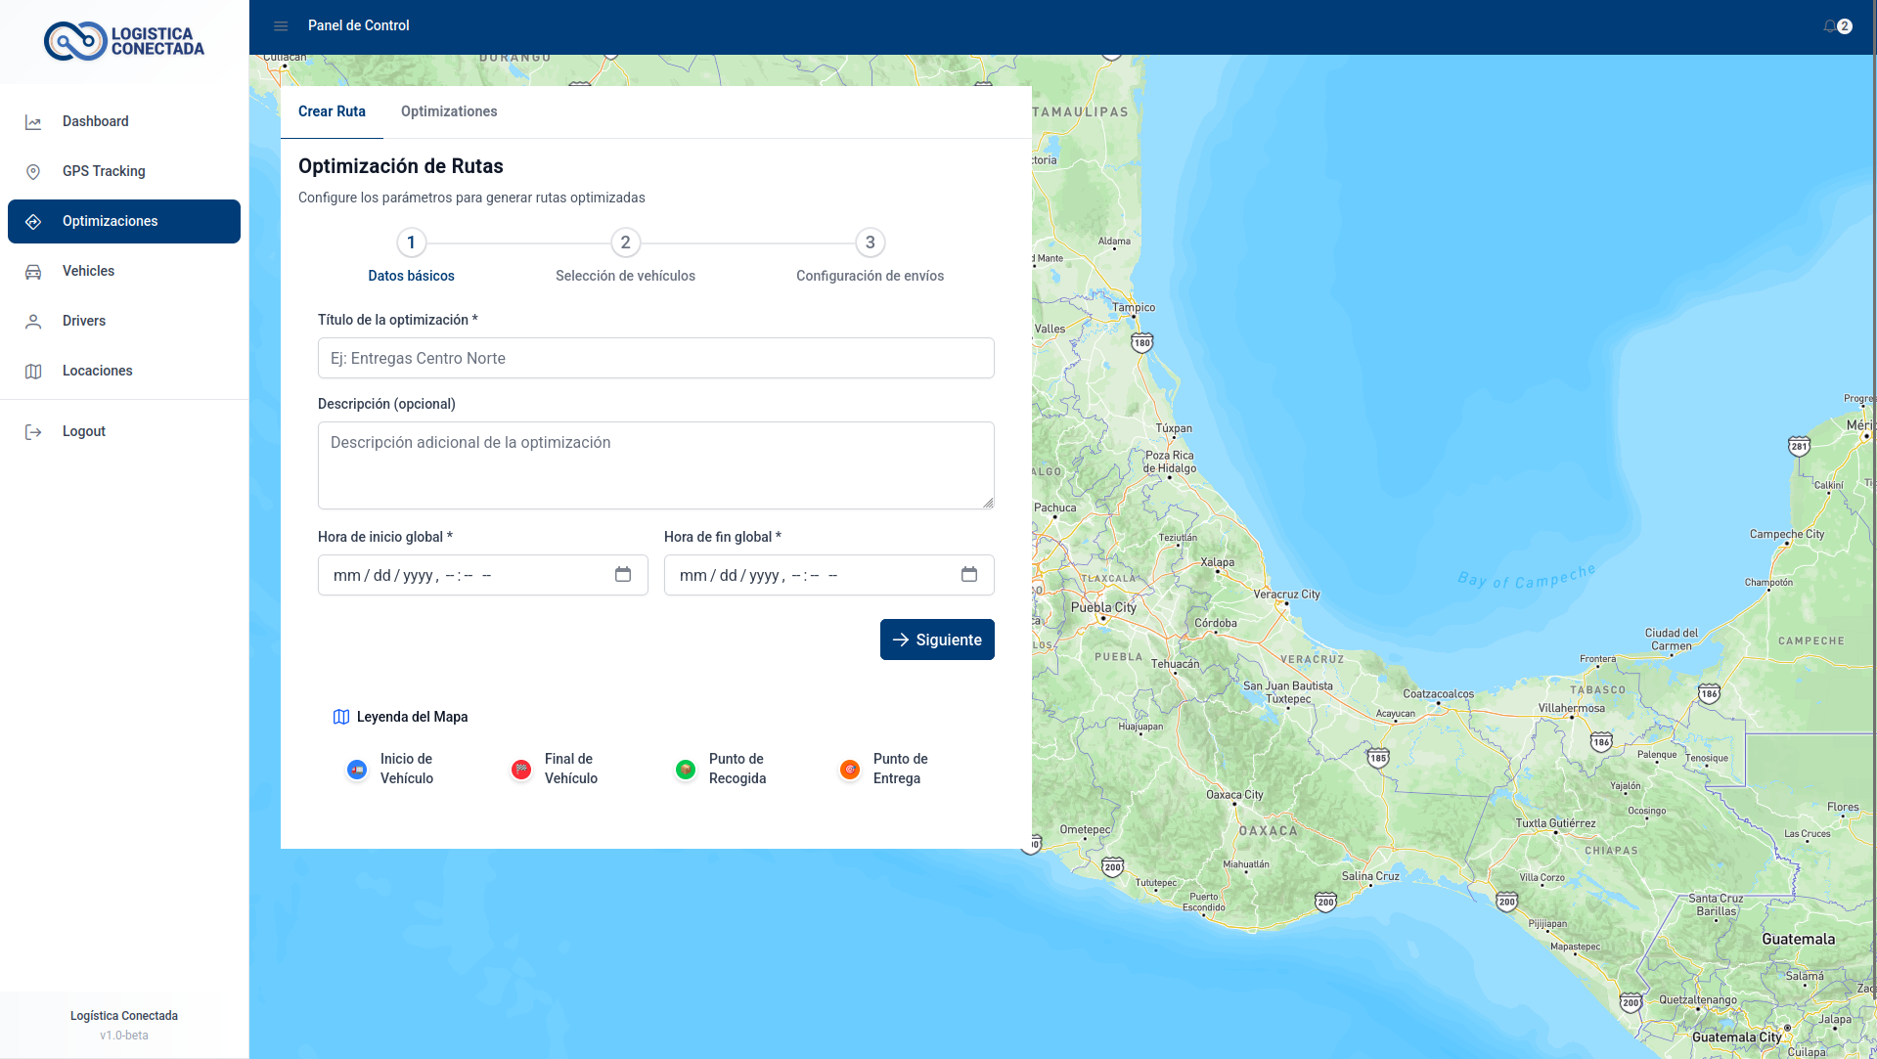Open the Locaciones map icon

(x=33, y=371)
